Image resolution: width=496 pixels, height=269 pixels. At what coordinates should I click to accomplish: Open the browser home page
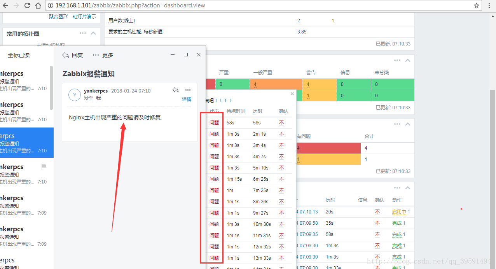38,5
